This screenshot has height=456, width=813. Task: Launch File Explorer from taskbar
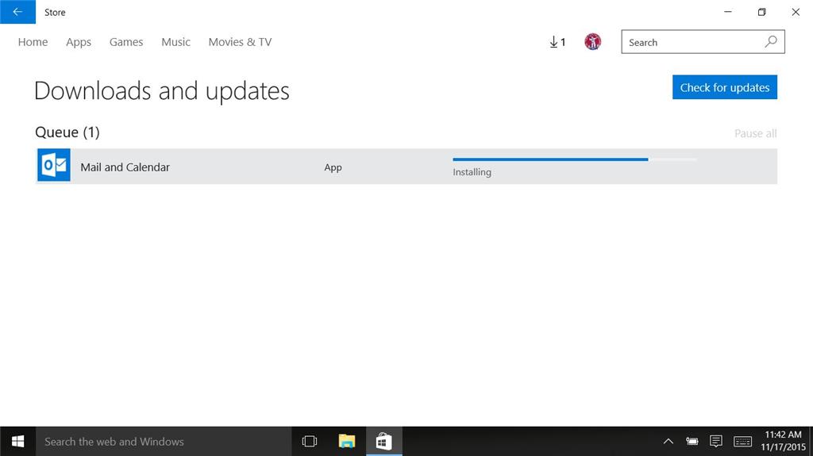coord(347,442)
